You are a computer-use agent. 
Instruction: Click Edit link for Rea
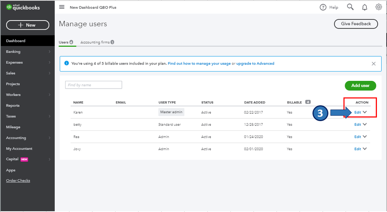(x=358, y=137)
